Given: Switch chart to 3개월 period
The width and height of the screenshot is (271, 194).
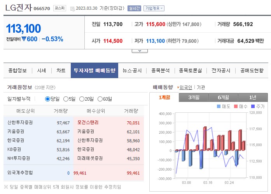Looking at the screenshot, I should point(194,98).
